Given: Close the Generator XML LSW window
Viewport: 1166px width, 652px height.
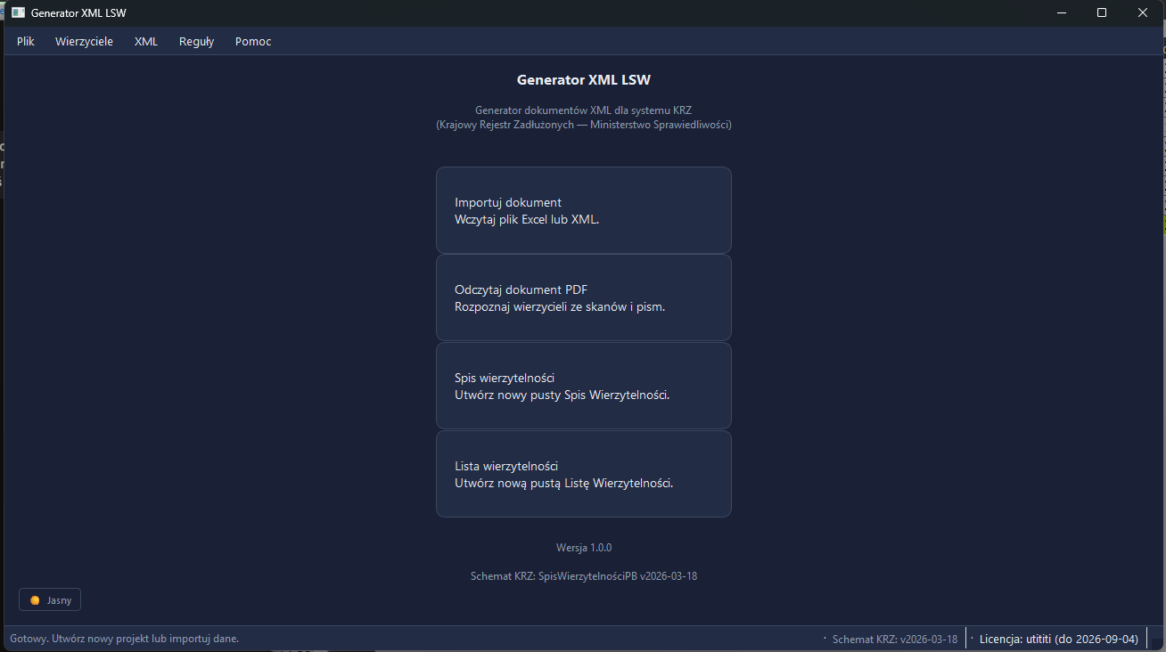Looking at the screenshot, I should 1143,12.
